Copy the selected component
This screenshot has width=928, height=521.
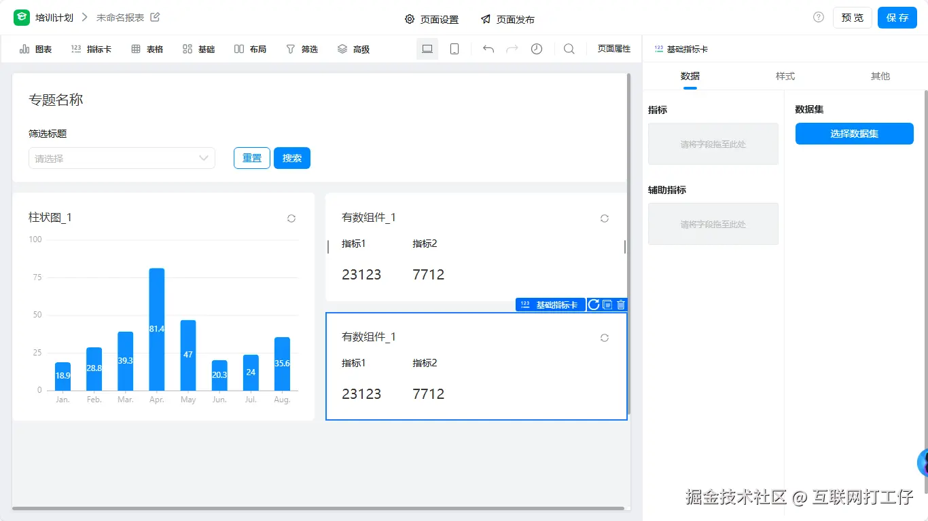607,305
